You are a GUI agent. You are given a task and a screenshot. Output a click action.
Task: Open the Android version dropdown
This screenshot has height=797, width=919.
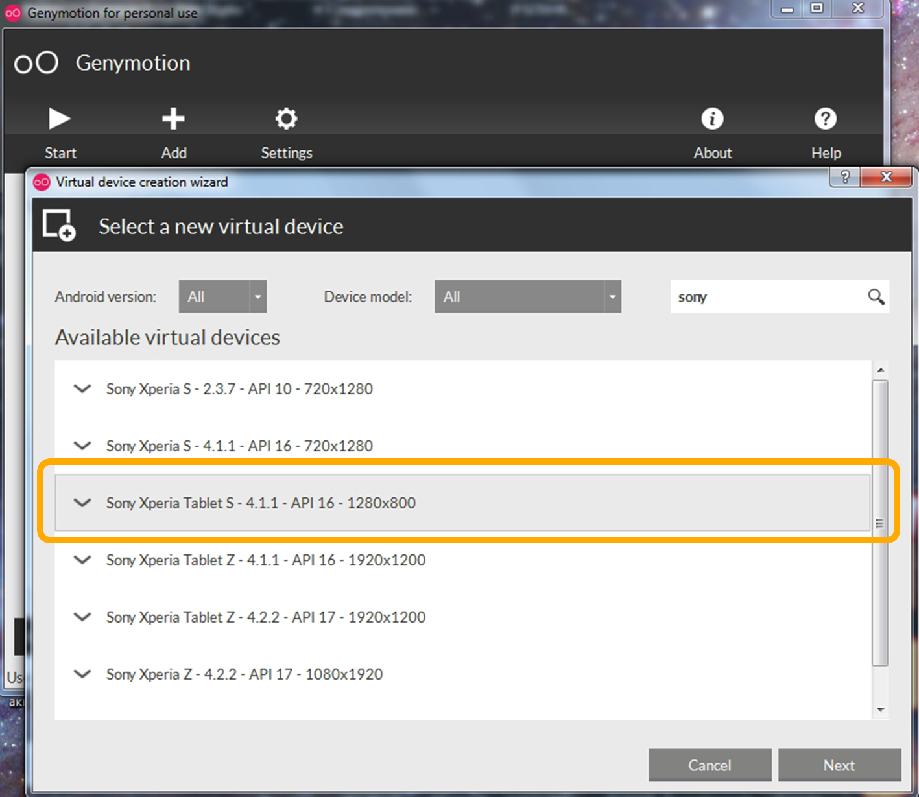pyautogui.click(x=222, y=296)
